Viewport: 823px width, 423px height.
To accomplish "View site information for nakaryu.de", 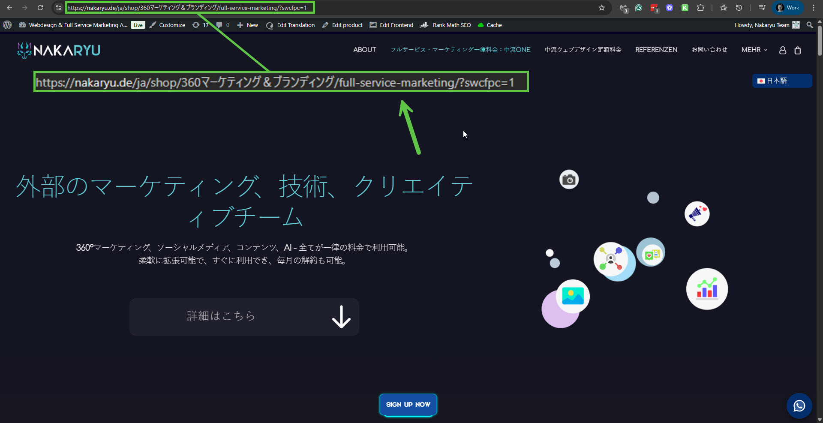I will click(x=59, y=8).
